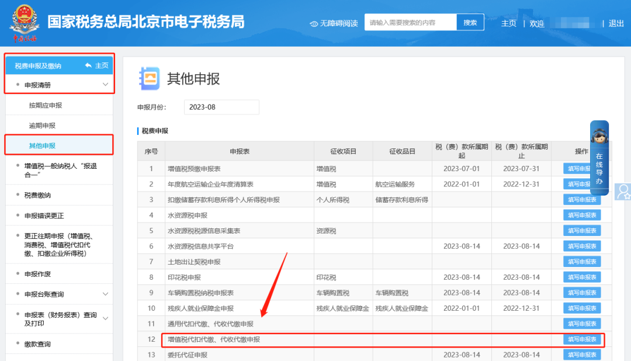Click the 申报月份 date field 2023-08
Viewport: 631px width, 361px height.
(221, 107)
